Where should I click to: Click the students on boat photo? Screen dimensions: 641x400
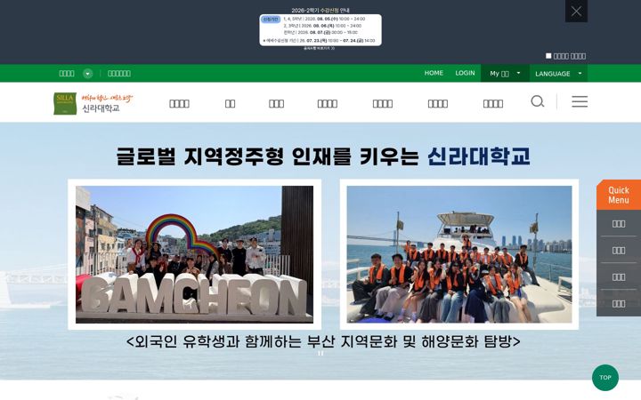[x=459, y=254]
